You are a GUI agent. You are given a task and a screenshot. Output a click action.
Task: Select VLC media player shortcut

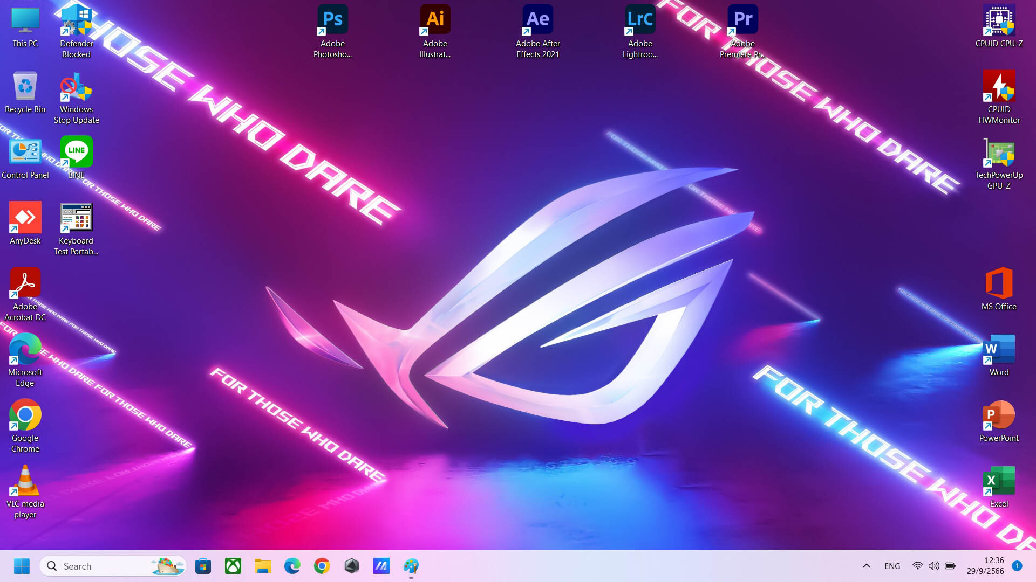25,492
